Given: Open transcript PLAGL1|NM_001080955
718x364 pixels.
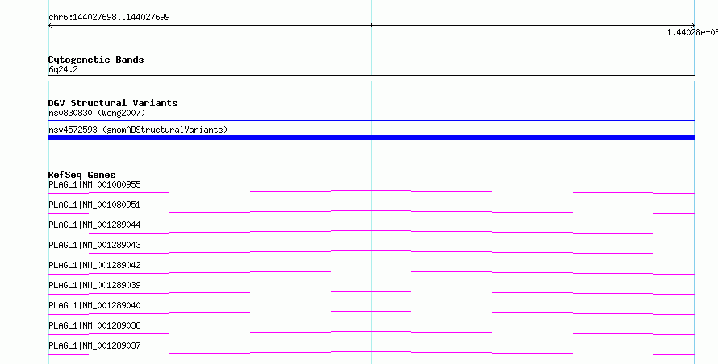Looking at the screenshot, I should tap(94, 184).
